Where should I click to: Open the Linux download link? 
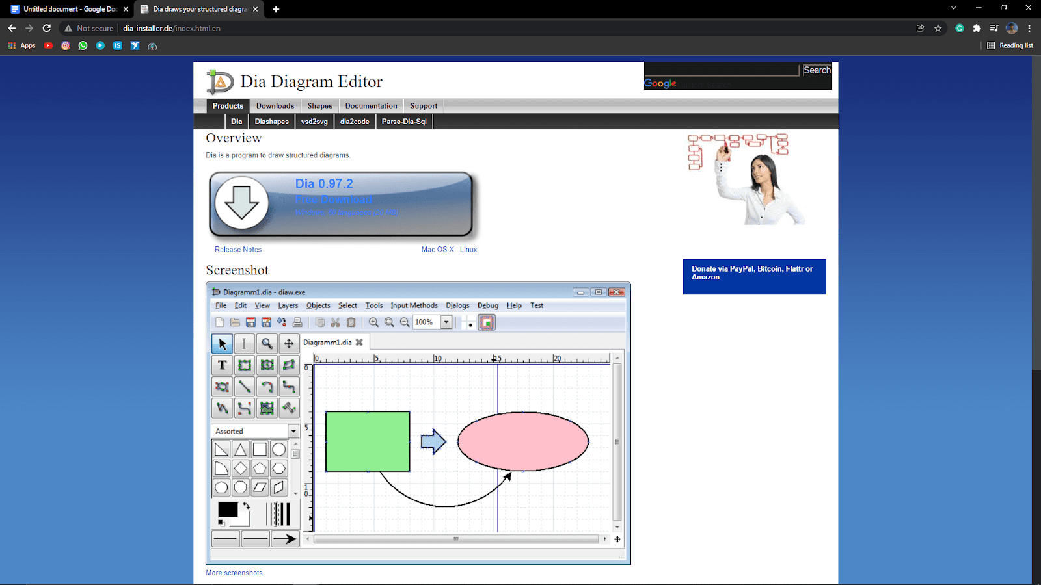[468, 250]
